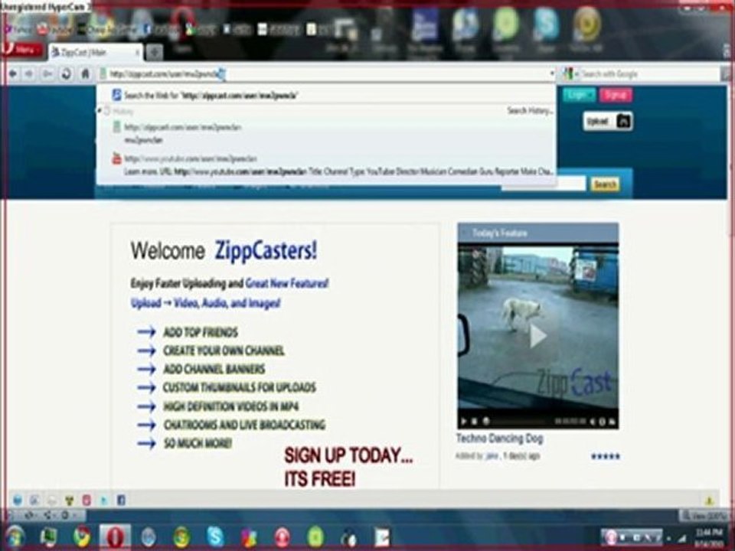
Task: Click the video player stop button
Action: (475, 421)
